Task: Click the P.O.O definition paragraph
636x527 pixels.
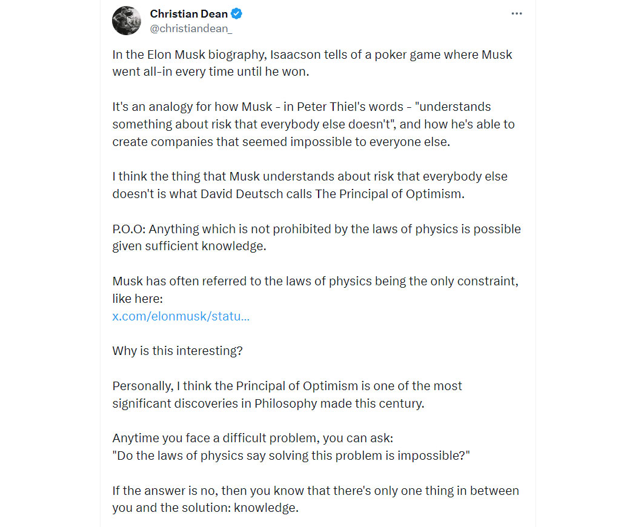Action: tap(316, 237)
